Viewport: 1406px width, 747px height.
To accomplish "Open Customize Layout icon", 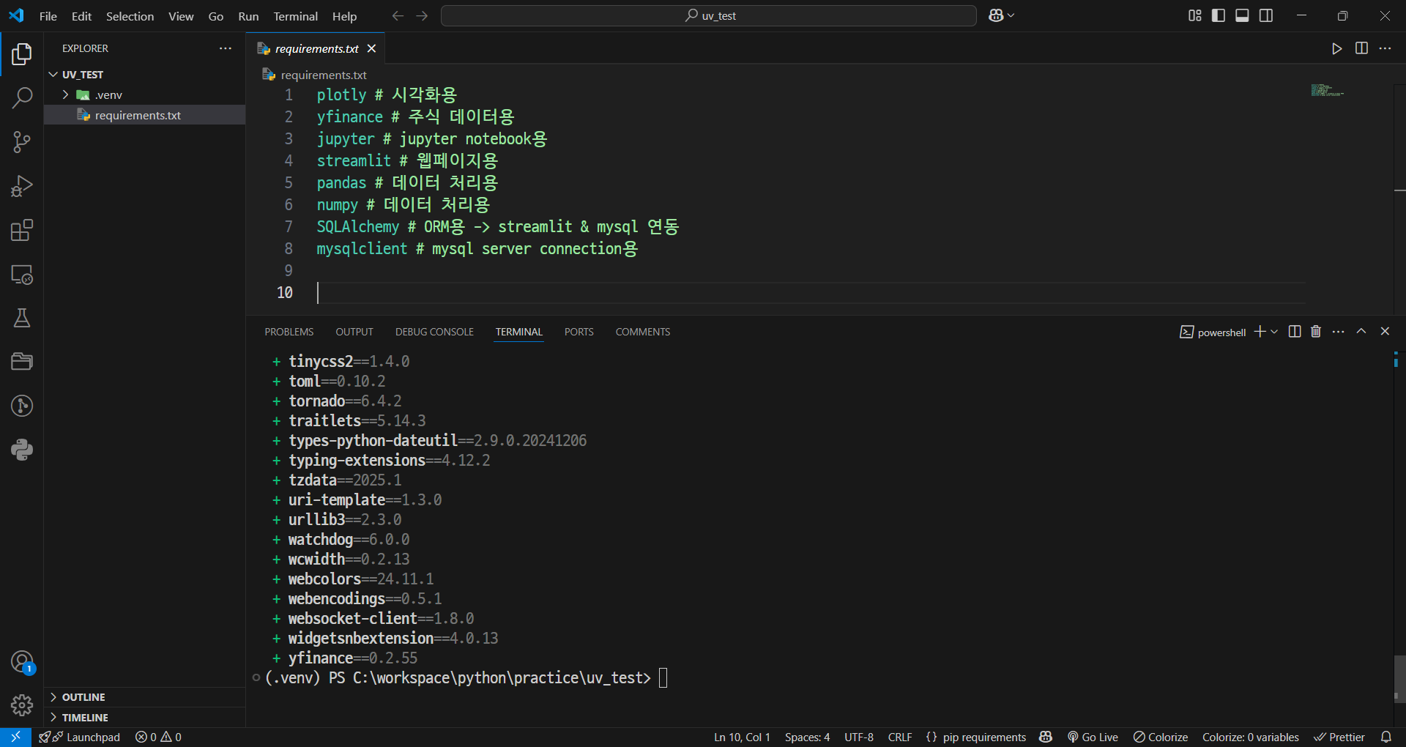I will 1195,15.
